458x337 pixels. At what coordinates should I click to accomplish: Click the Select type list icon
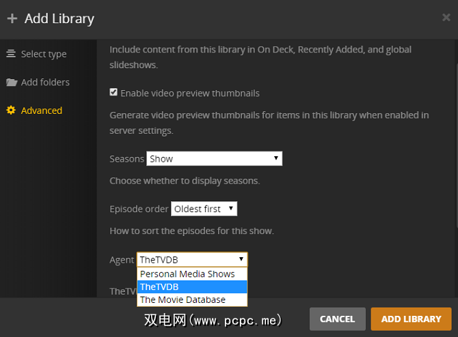coord(11,54)
